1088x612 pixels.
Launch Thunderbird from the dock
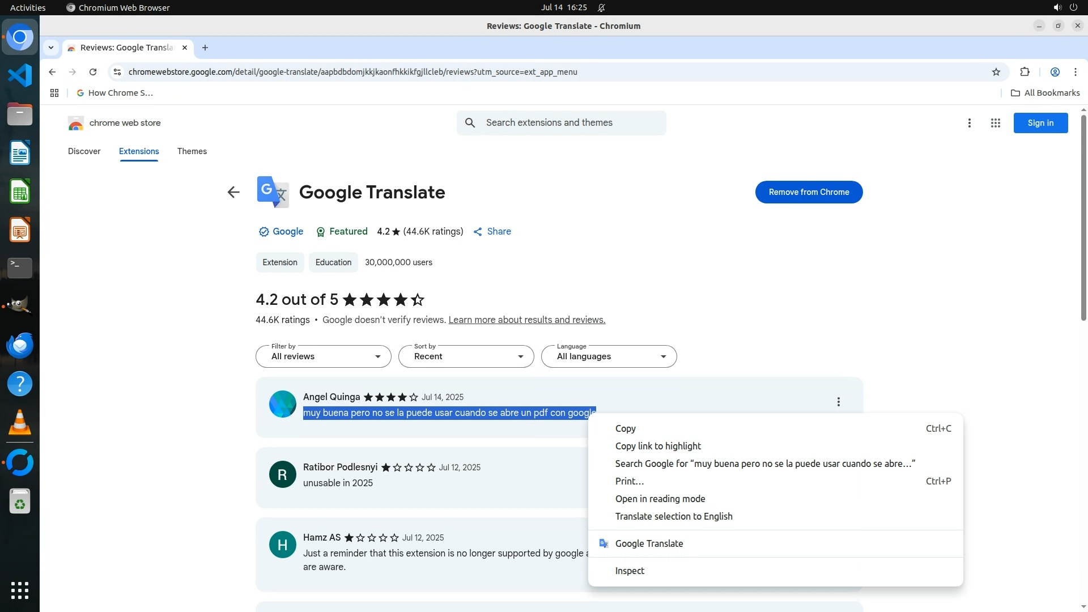[x=20, y=345]
